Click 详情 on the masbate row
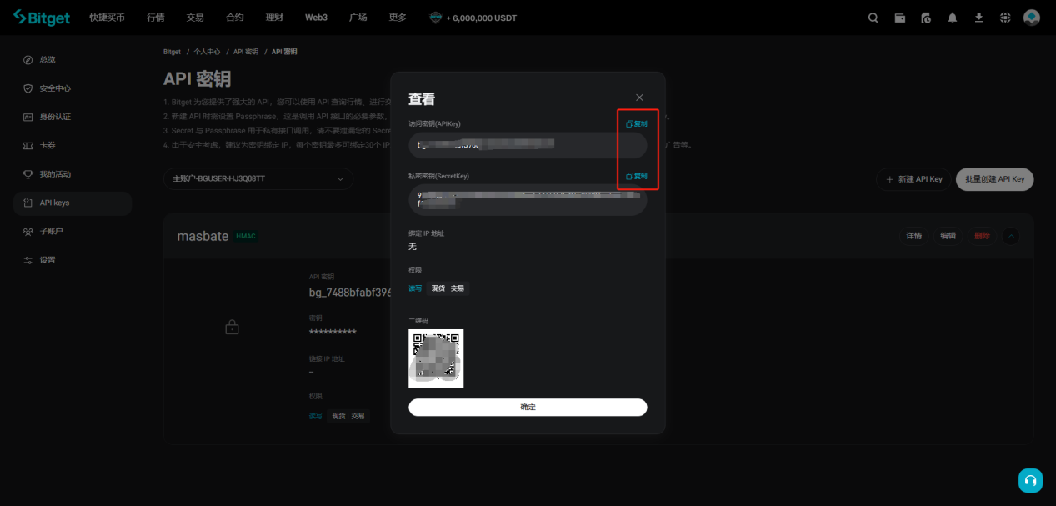The image size is (1056, 506). tap(914, 236)
